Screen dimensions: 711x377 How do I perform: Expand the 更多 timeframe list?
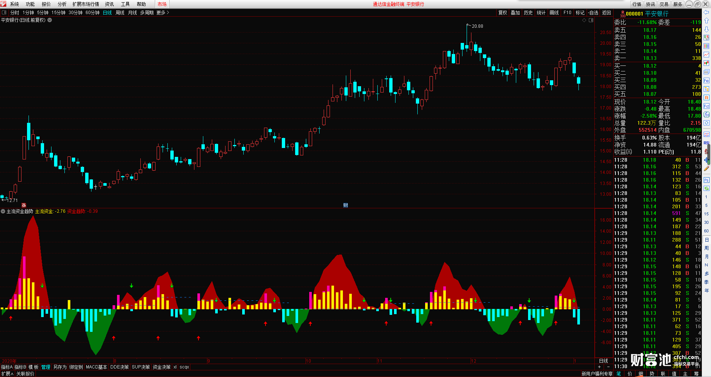click(x=163, y=13)
